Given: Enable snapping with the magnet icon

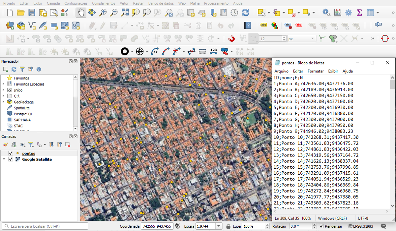Looking at the screenshot, I should coord(231,39).
